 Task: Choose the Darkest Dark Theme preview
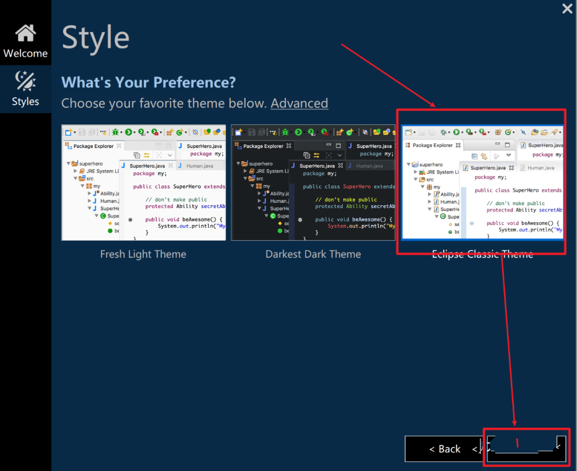coord(313,183)
